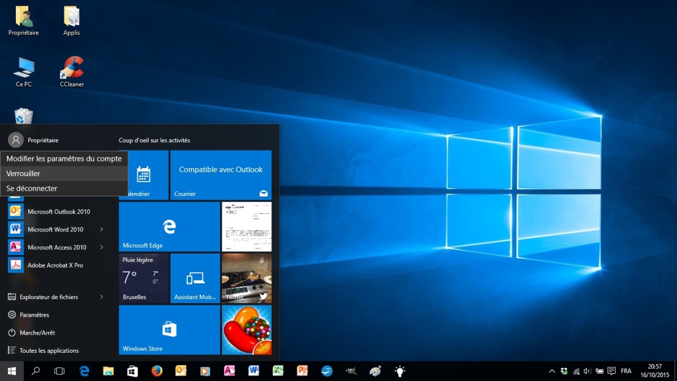Click the volume speaker tray icon
Screen dimensions: 677x381
[x=587, y=371]
